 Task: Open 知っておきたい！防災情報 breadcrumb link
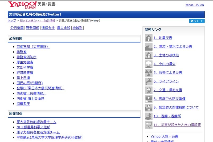point(37,21)
